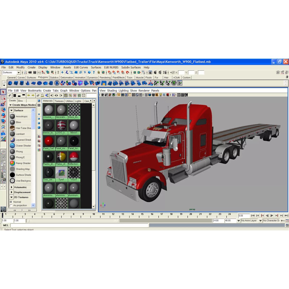Click Hypershade next graph yellow arrow

click(33, 95)
